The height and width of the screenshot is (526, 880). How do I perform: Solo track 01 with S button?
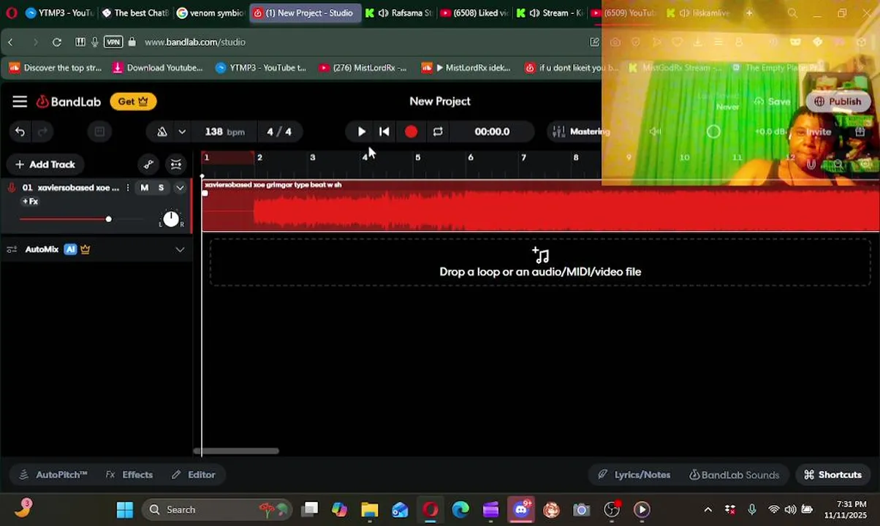[161, 188]
